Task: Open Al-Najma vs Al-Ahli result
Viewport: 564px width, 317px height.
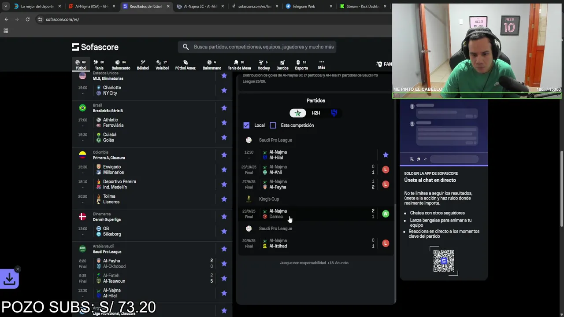Action: (x=316, y=170)
